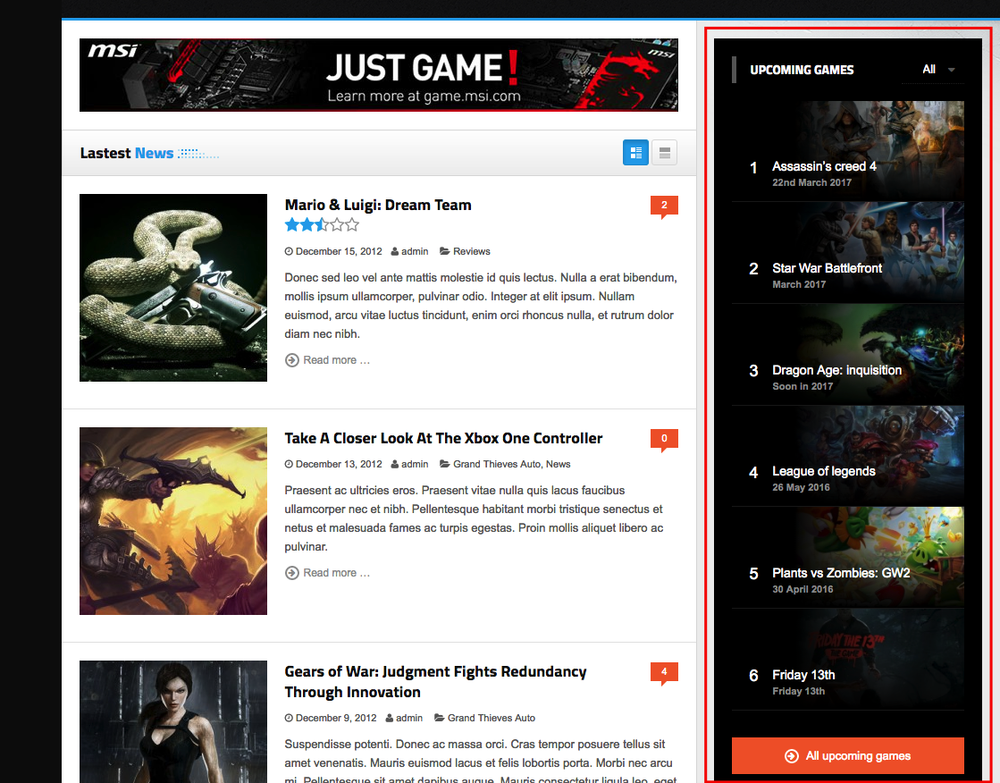Open Xbox One Controller article title
The width and height of the screenshot is (1000, 783).
point(443,438)
